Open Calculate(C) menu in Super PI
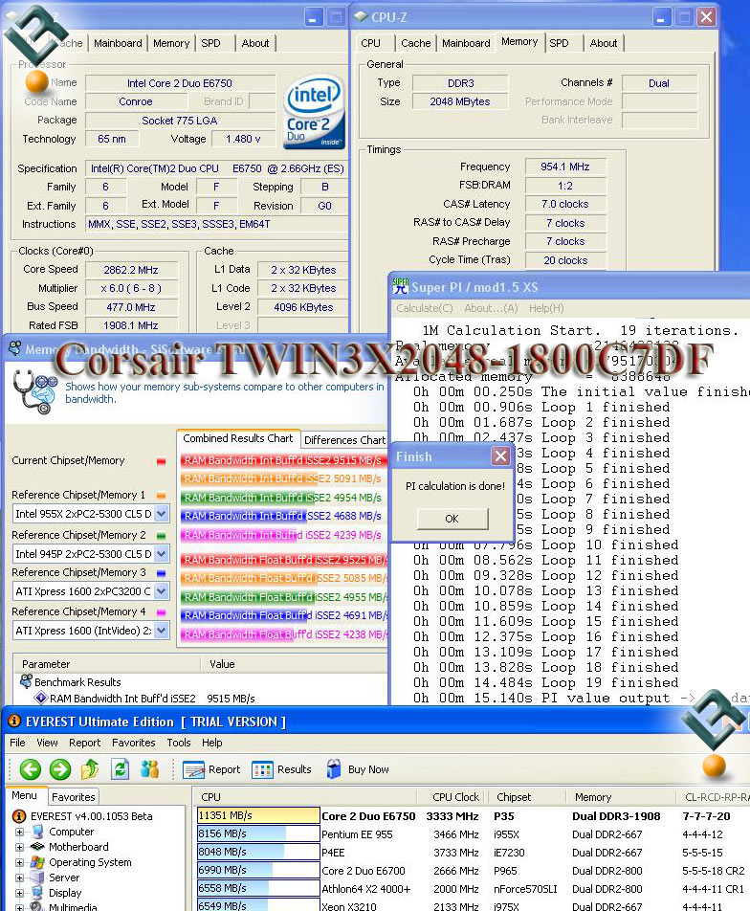Image resolution: width=750 pixels, height=911 pixels. [x=425, y=308]
